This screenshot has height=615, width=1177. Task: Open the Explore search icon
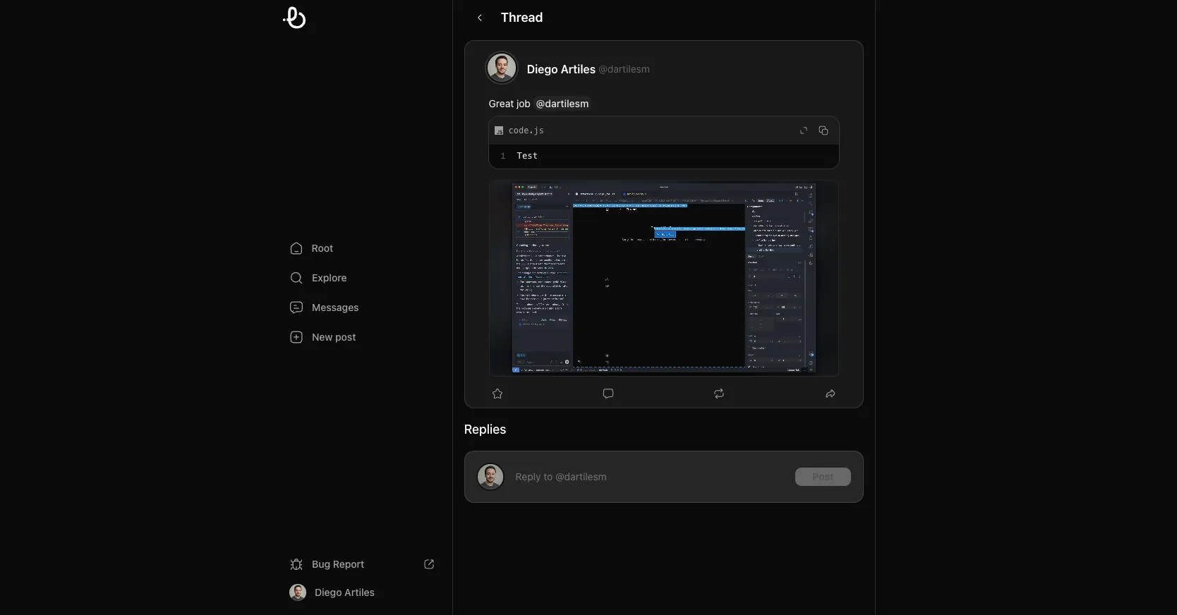tap(296, 278)
